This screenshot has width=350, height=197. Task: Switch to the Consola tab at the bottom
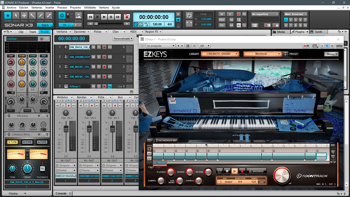[x=61, y=193]
